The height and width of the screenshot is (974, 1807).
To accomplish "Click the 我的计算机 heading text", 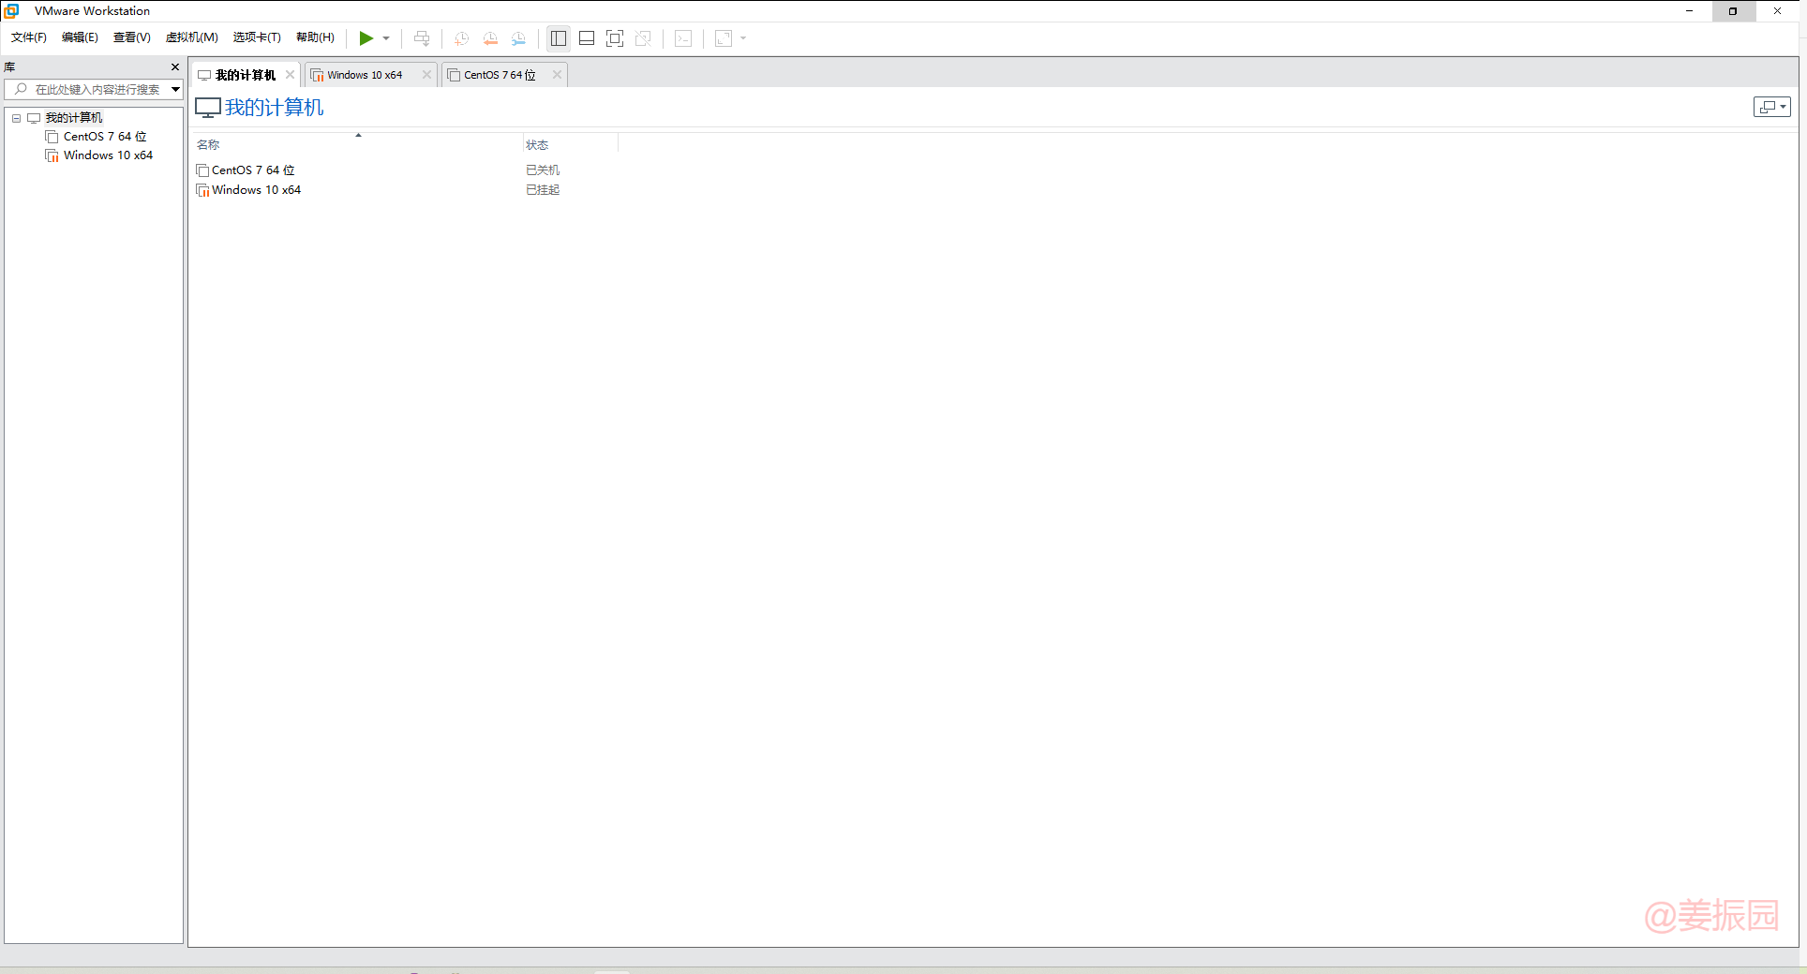I will click(x=275, y=108).
